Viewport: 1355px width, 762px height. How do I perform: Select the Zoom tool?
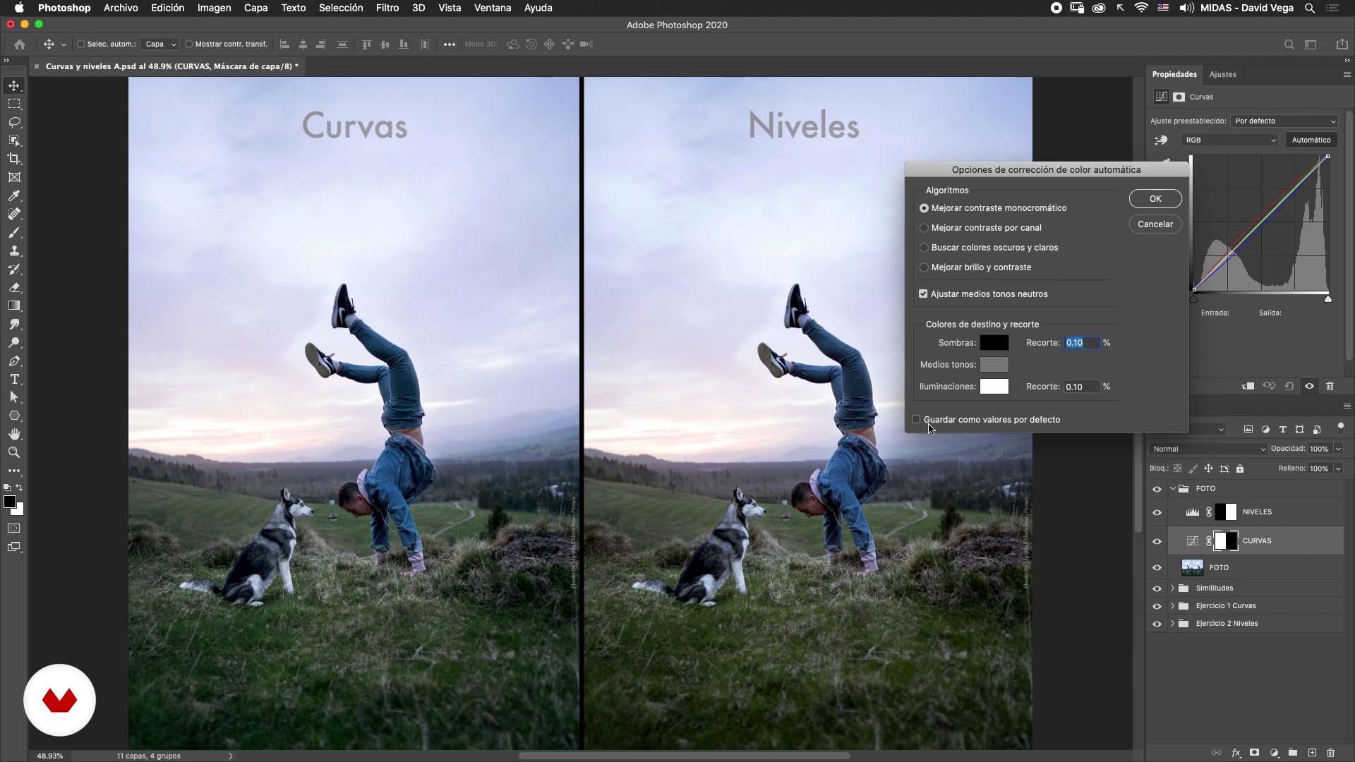pos(14,452)
